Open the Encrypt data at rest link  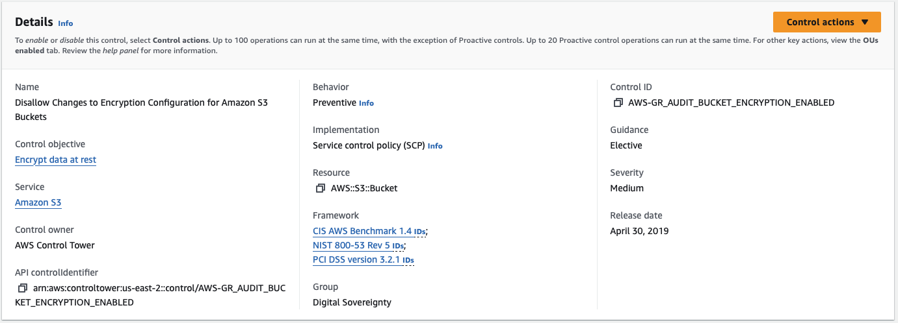(55, 160)
